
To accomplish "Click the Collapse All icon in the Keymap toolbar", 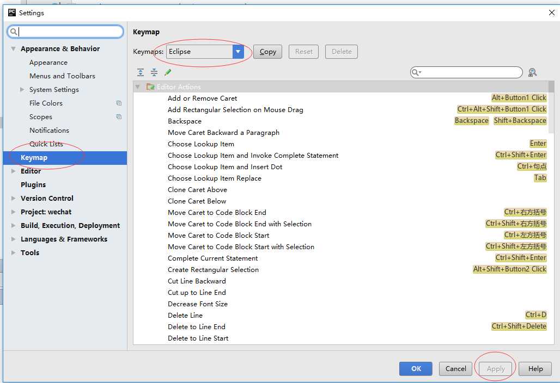I will 154,72.
